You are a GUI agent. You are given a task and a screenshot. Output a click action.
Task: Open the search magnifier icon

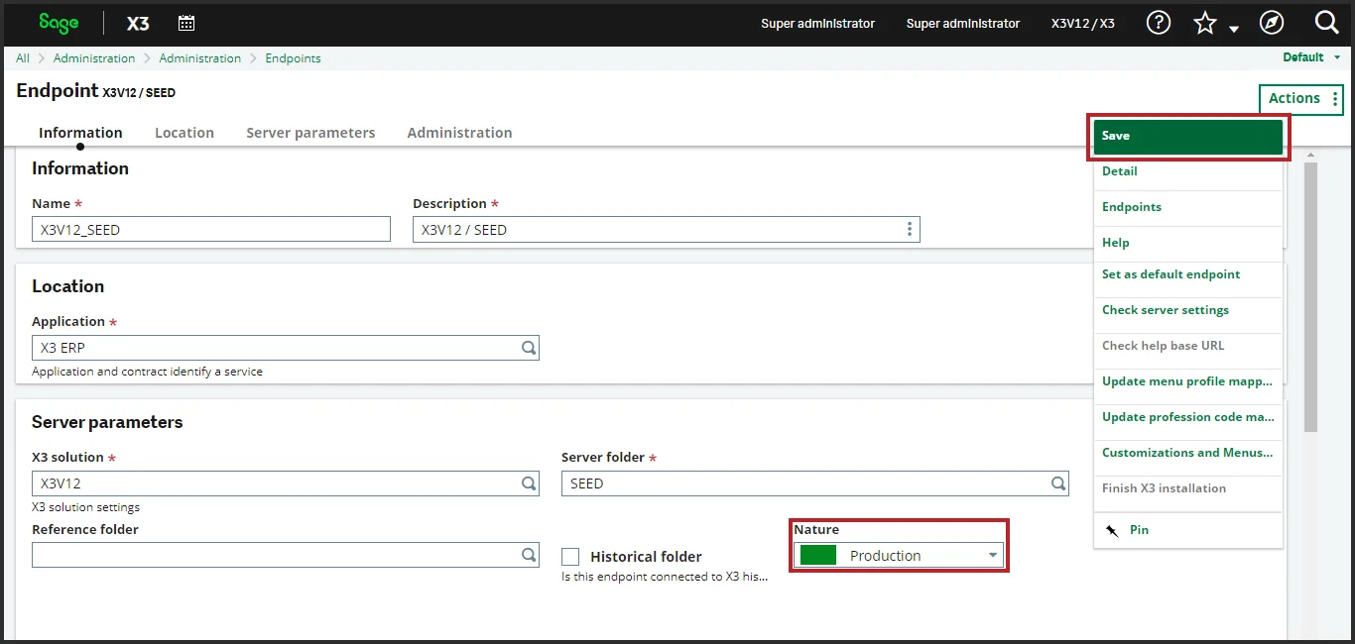(1326, 23)
